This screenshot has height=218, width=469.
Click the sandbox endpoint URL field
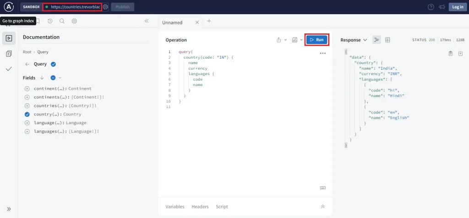[72, 7]
